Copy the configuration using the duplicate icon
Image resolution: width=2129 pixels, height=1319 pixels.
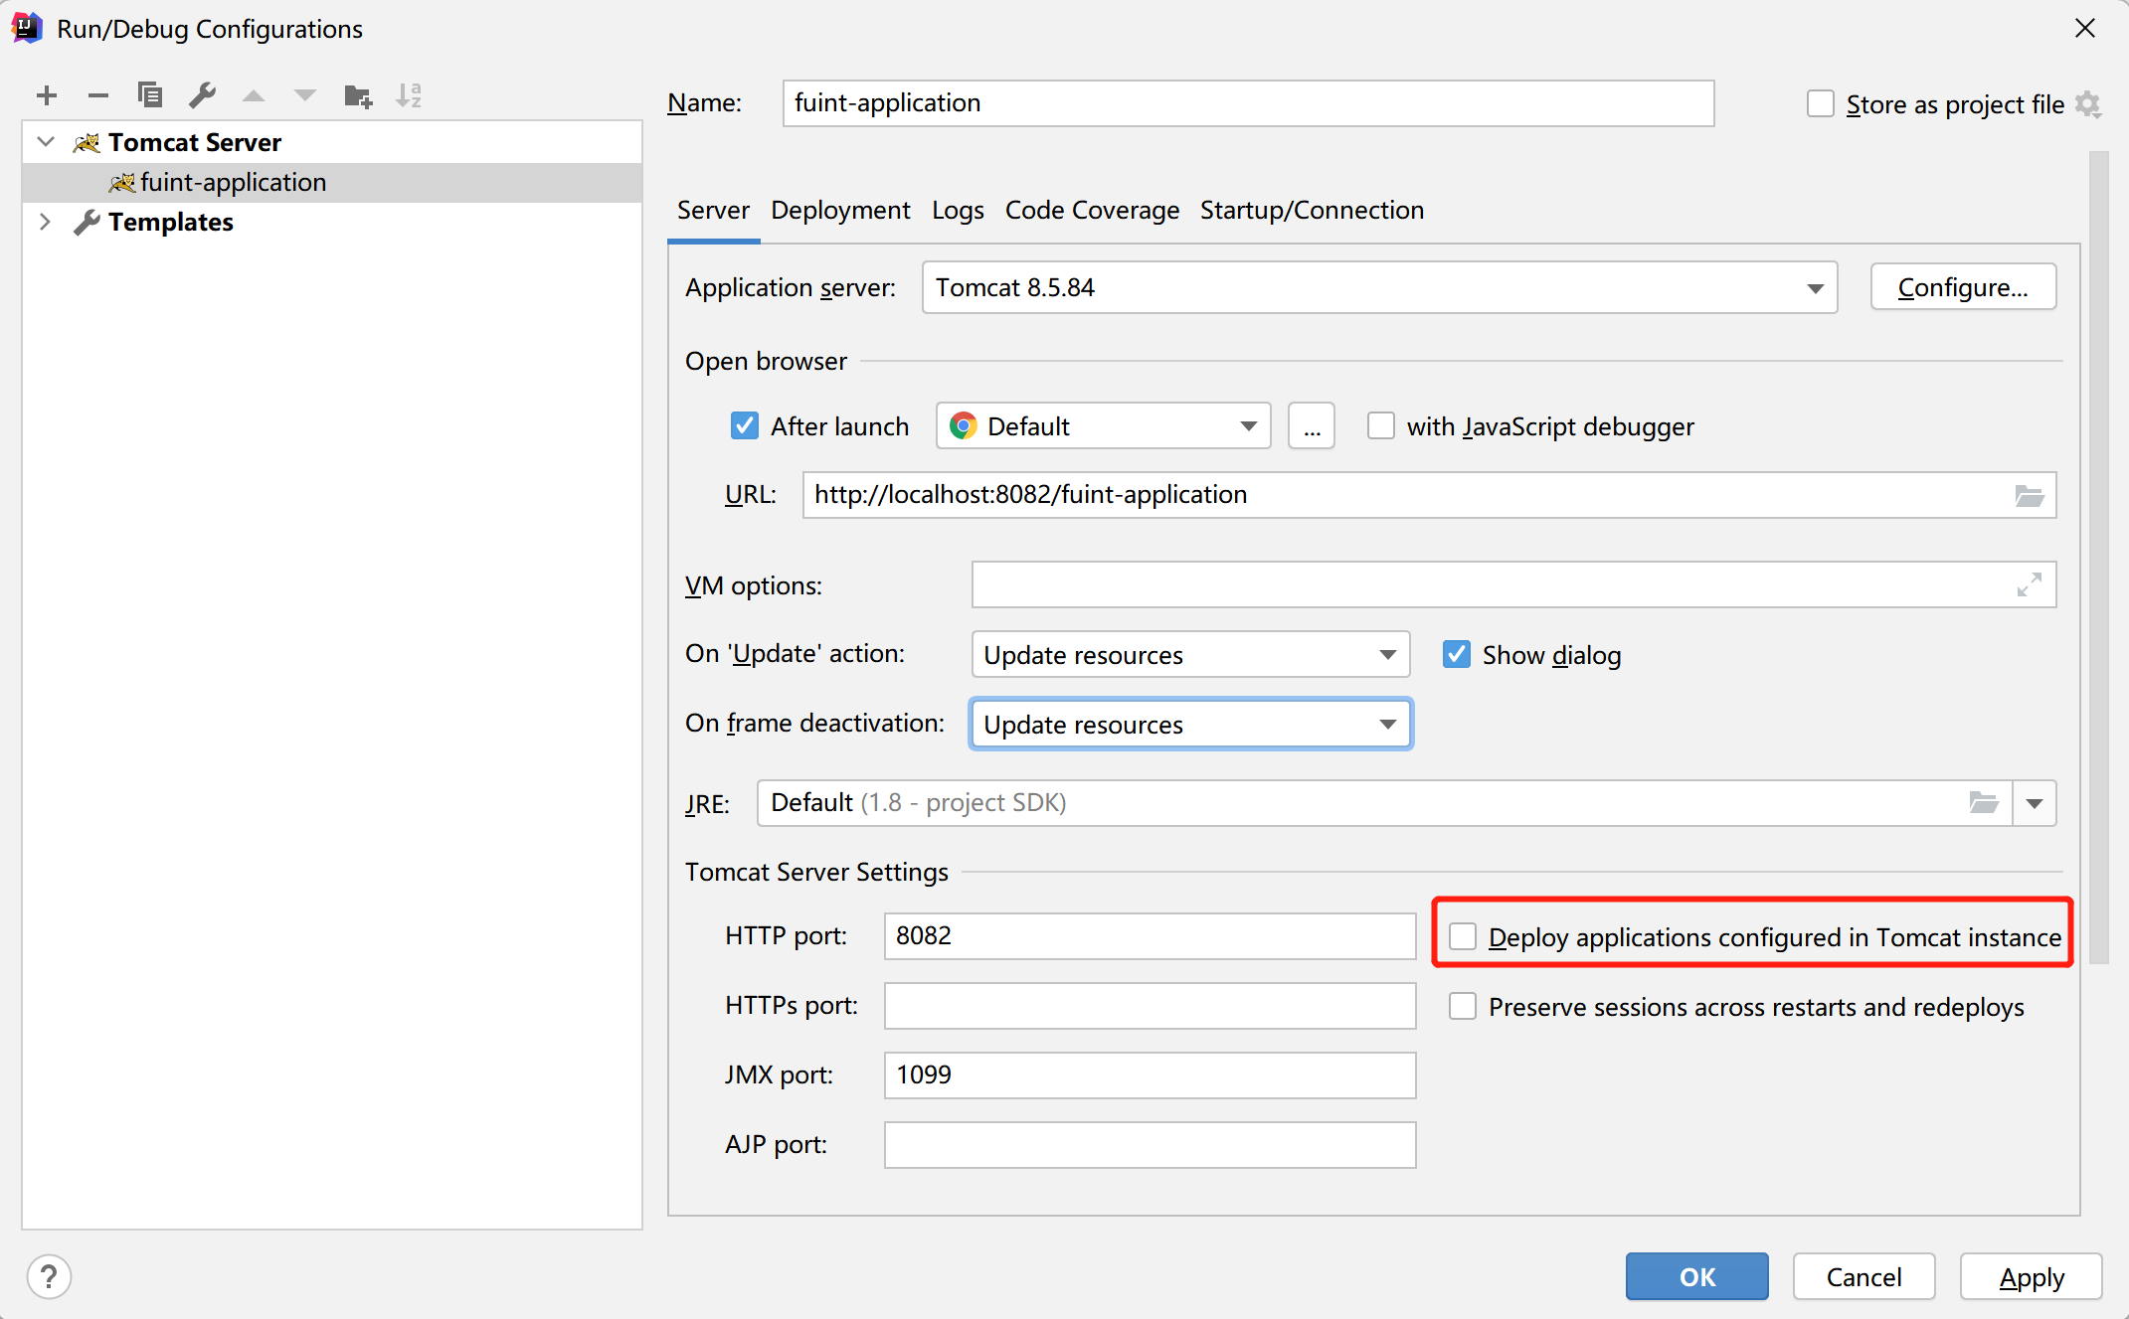(x=150, y=95)
